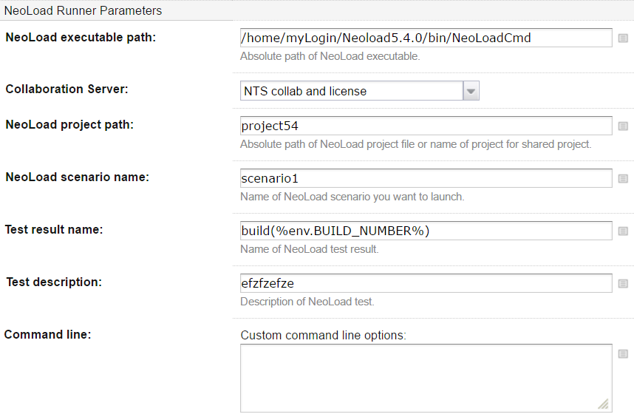Click the 'Test result name:' label

[54, 229]
